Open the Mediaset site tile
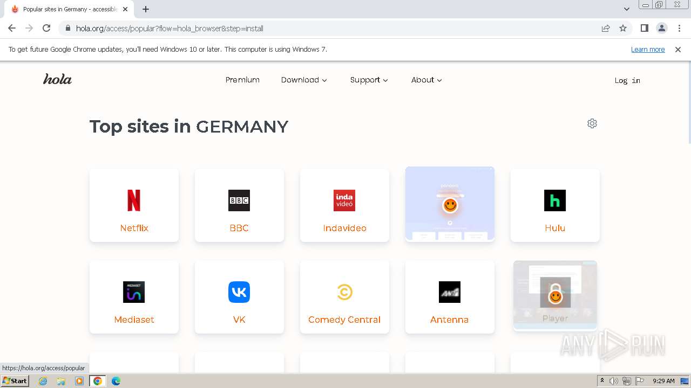 134,297
